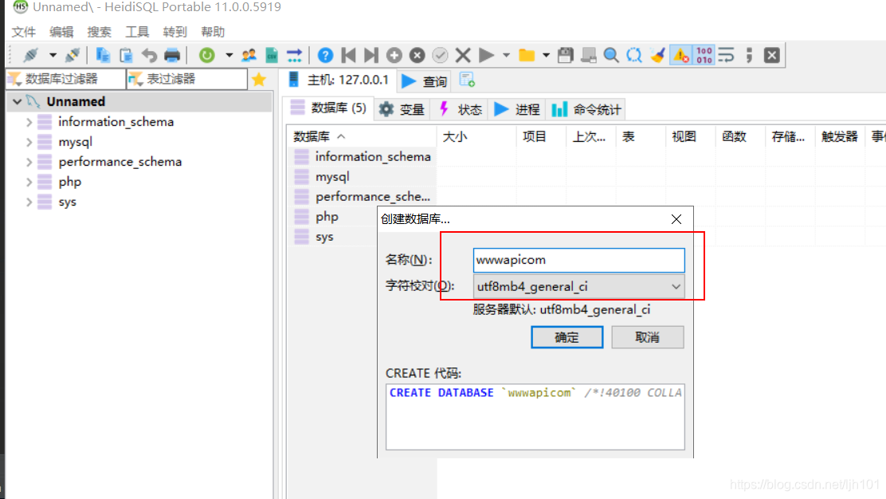This screenshot has width=886, height=499.
Task: Click the post changes checkmark icon
Action: tap(440, 55)
